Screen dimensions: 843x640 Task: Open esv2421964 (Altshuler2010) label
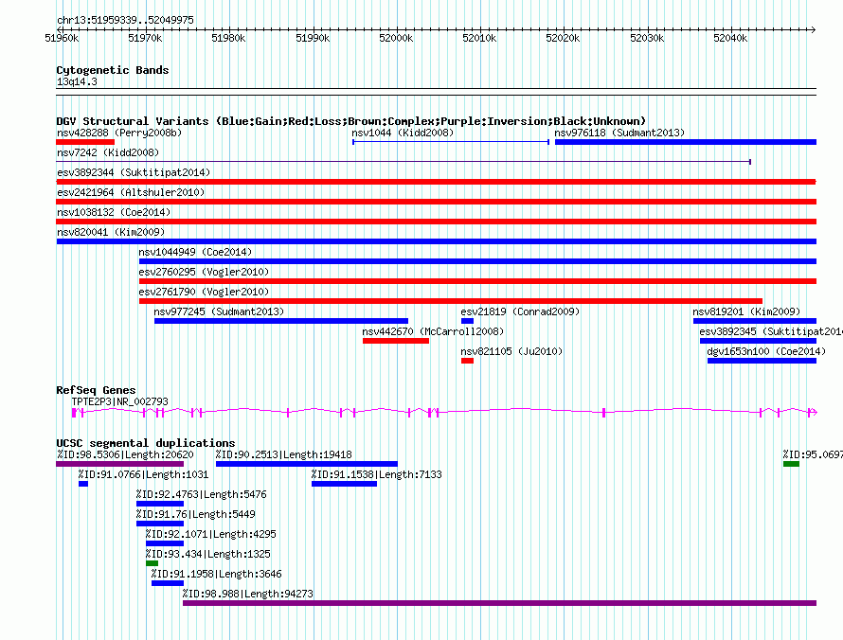(131, 192)
